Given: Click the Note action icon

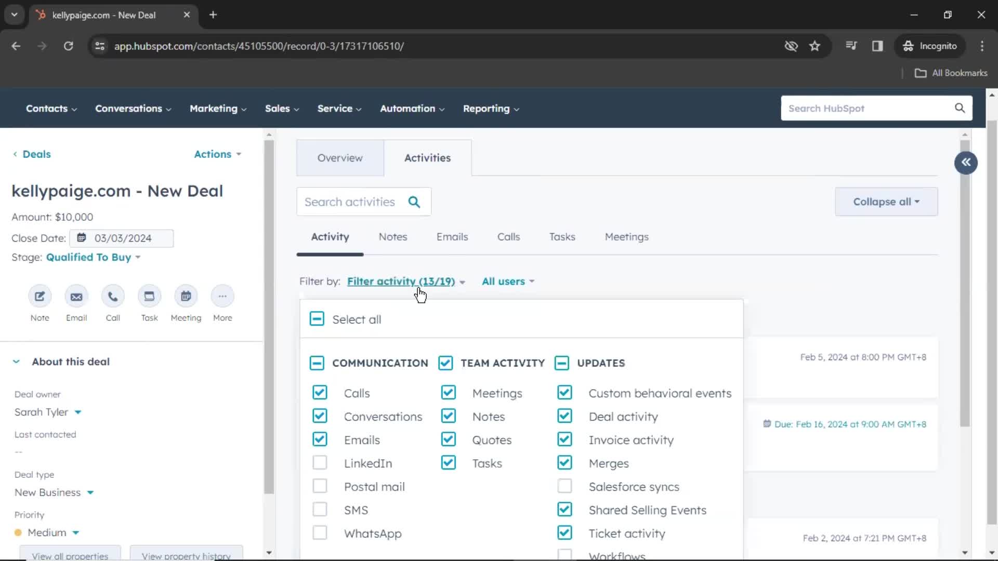Looking at the screenshot, I should tap(40, 297).
